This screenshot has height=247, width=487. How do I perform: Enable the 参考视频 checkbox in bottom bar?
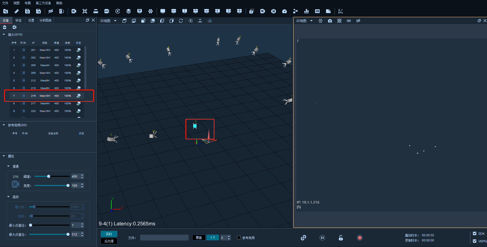pyautogui.click(x=239, y=238)
